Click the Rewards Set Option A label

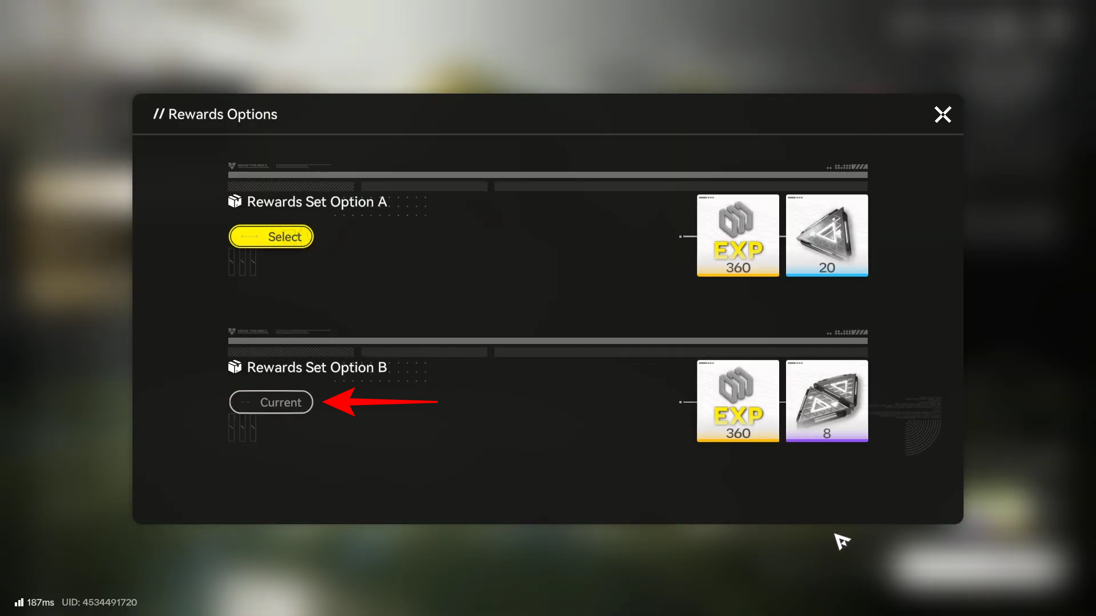tap(317, 202)
